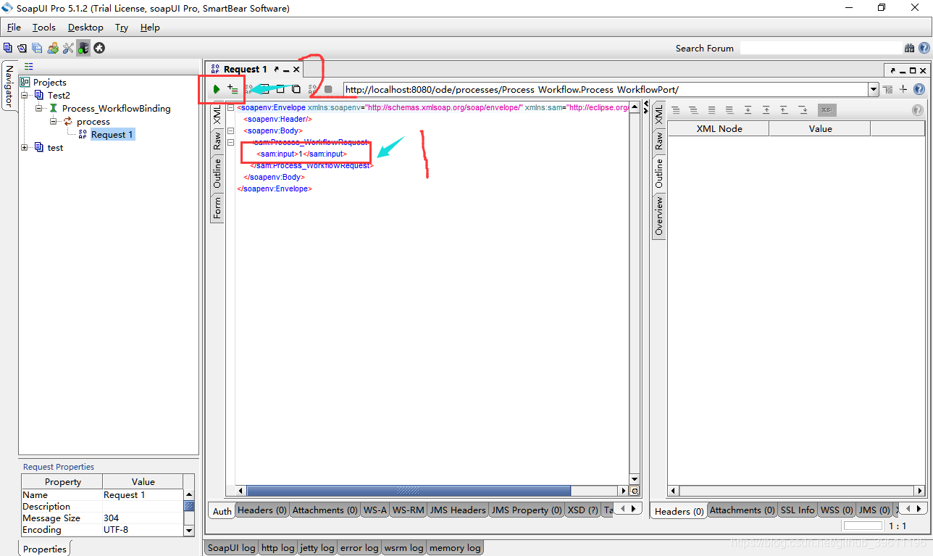The image size is (933, 556).
Task: Click in the Search Forum field
Action: tap(821, 48)
